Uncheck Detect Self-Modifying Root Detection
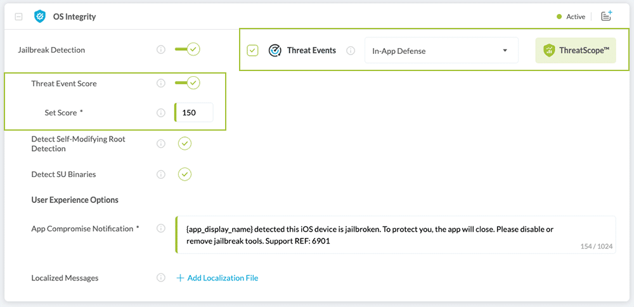Image resolution: width=634 pixels, height=307 pixels. (184, 143)
